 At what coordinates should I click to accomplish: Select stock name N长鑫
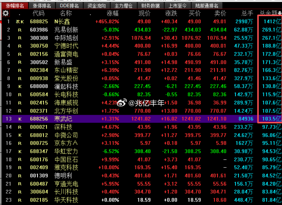point(62,22)
